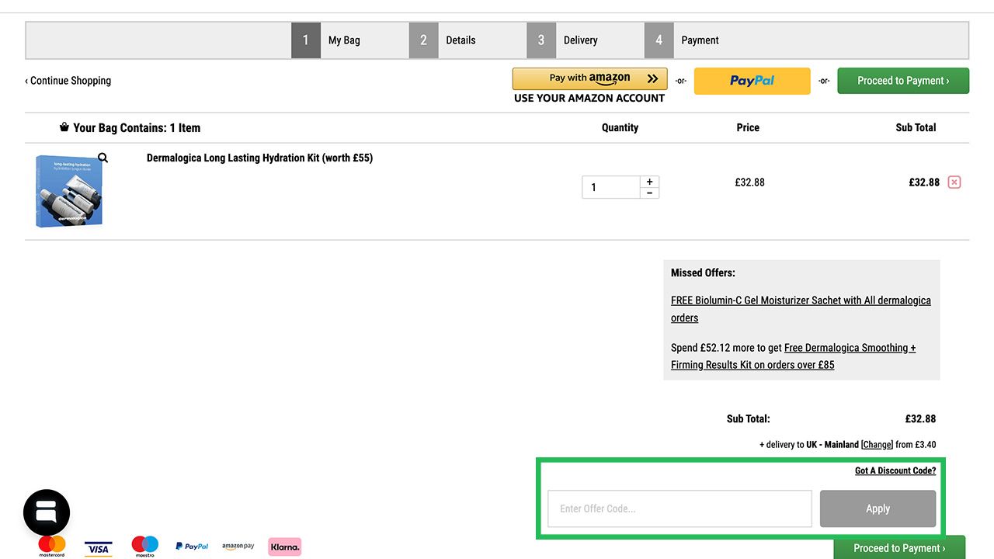Change the delivery destination

point(878,445)
